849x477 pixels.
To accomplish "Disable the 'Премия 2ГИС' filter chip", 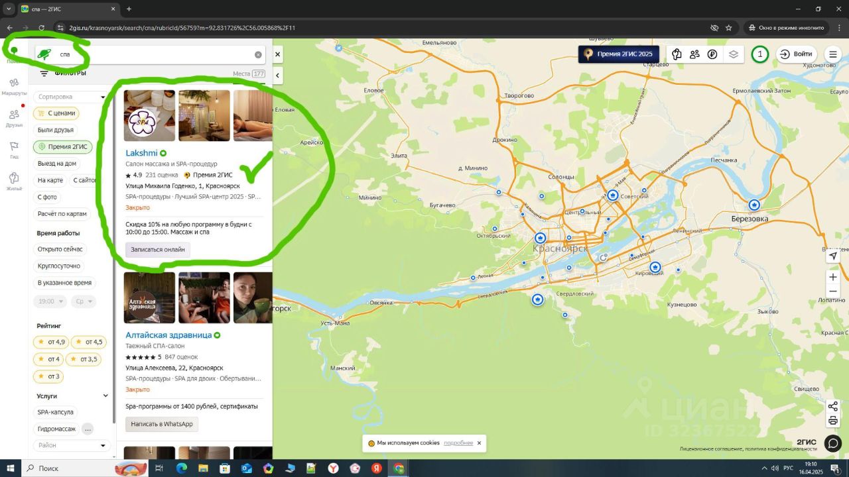I will pyautogui.click(x=62, y=146).
